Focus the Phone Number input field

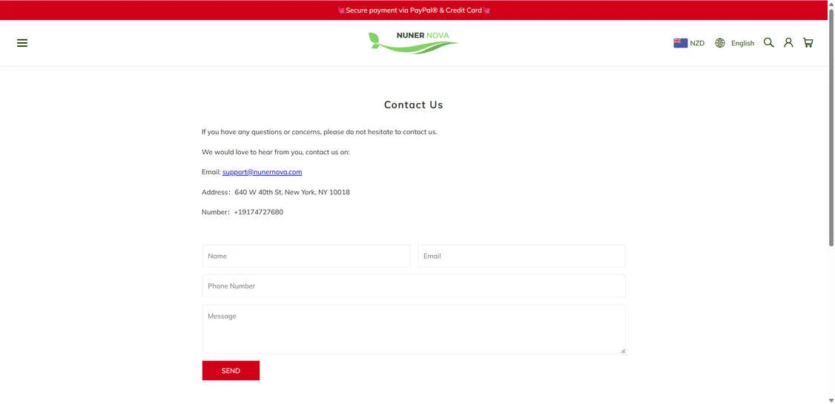(x=414, y=286)
